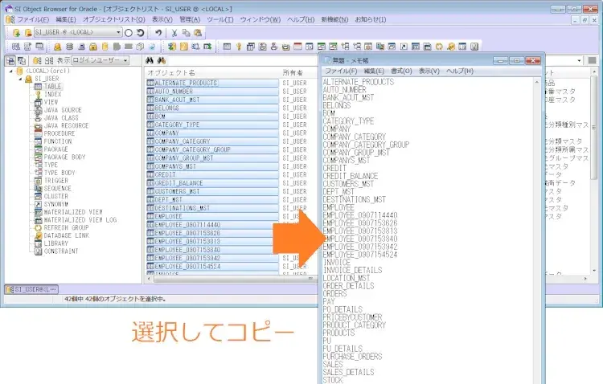Open the ファイル(F) menu in main window
The width and height of the screenshot is (603, 384).
coord(33,19)
